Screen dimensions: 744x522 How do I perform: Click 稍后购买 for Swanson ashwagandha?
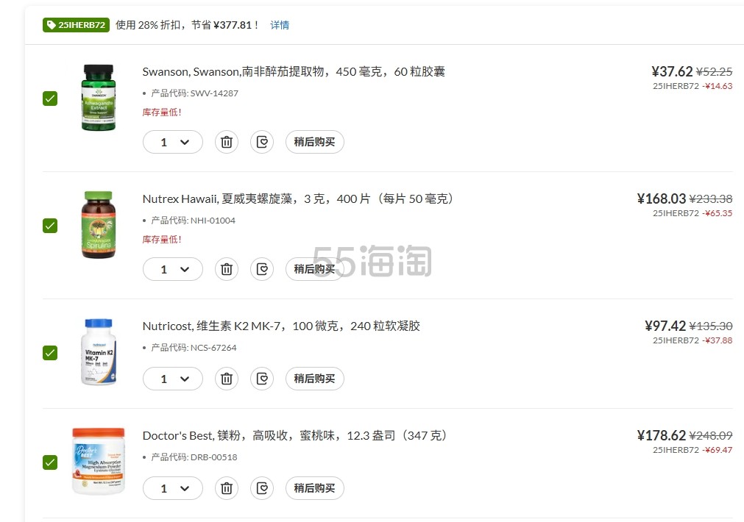pyautogui.click(x=314, y=142)
